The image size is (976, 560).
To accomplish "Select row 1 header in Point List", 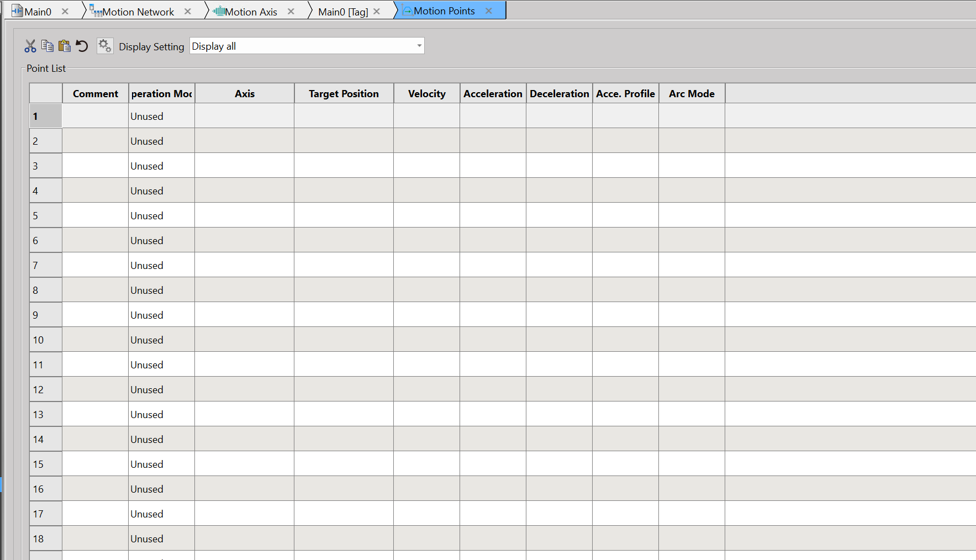I will [x=46, y=116].
